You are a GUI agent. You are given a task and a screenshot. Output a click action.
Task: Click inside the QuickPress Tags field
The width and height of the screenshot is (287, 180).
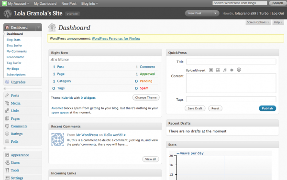coord(231,99)
